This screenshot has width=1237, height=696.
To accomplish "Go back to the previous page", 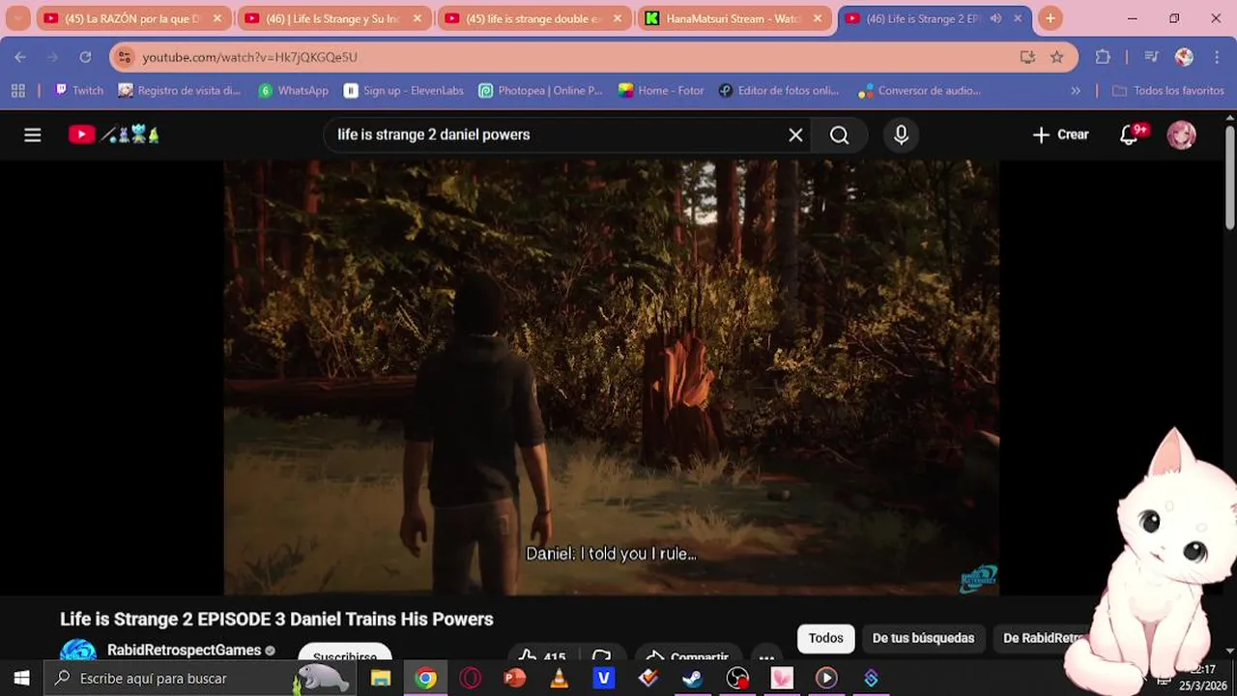I will (20, 57).
